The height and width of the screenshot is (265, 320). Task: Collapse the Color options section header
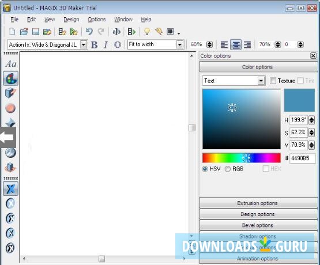click(x=258, y=67)
